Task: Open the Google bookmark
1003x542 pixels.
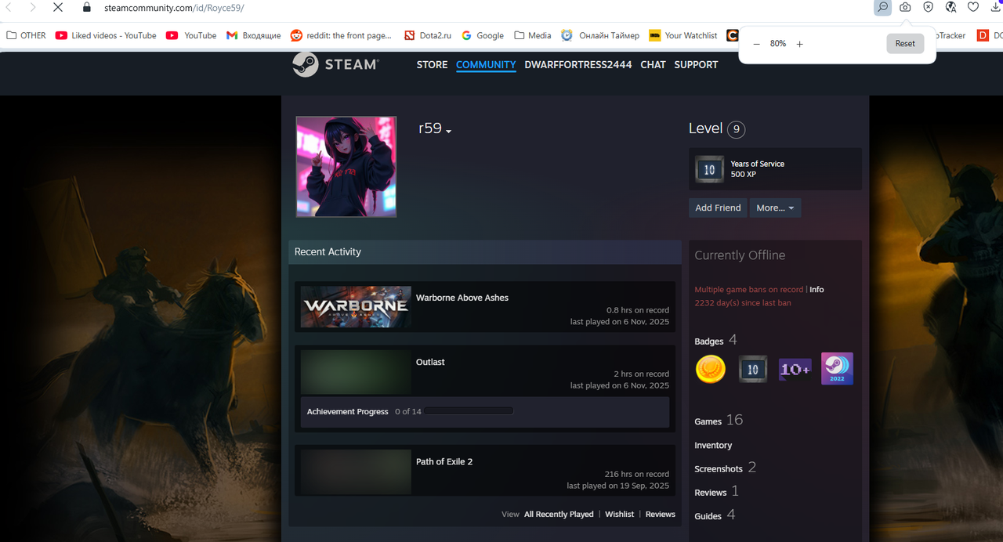Action: point(483,35)
